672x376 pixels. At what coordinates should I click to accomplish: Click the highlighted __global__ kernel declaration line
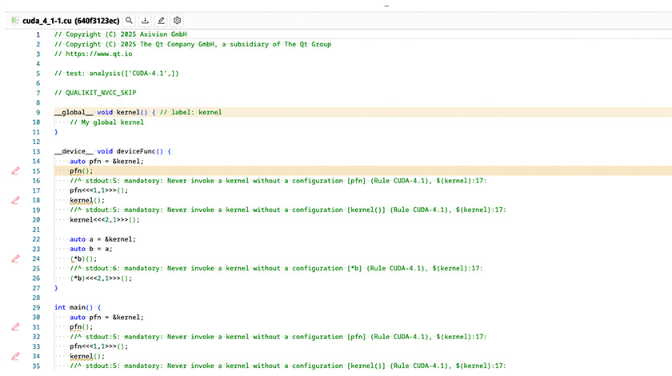[x=138, y=112]
